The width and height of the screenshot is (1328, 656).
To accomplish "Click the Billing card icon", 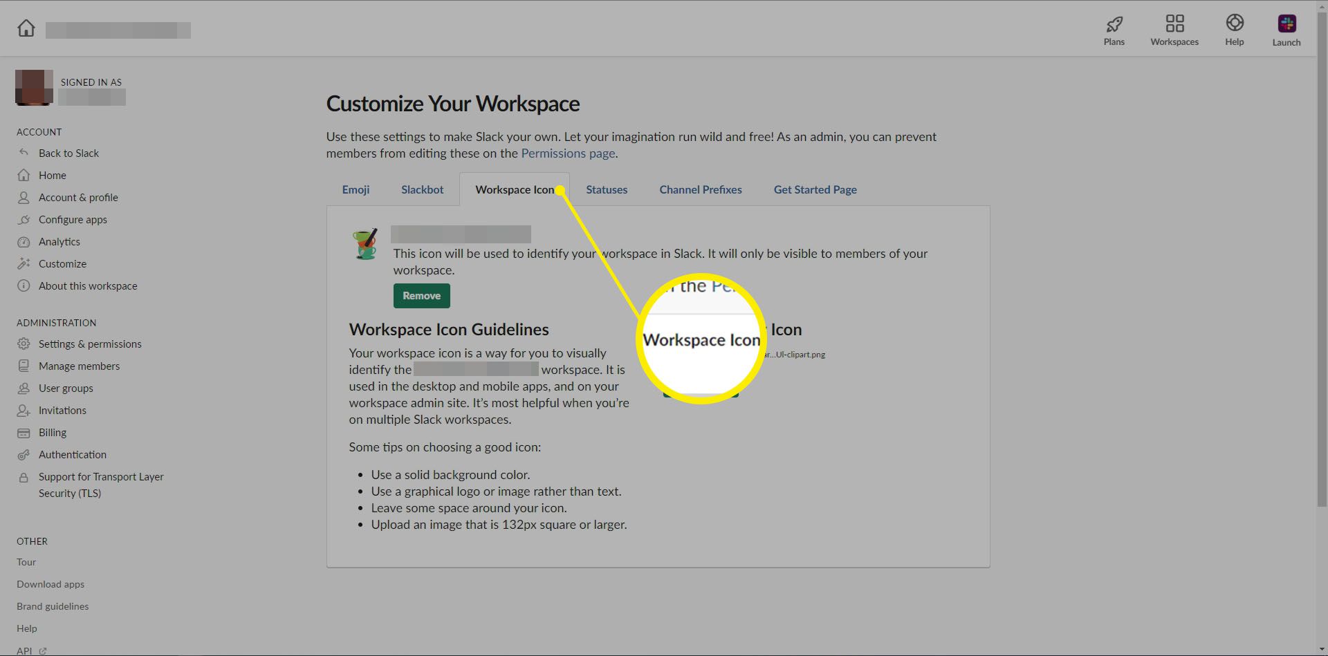I will coord(24,433).
